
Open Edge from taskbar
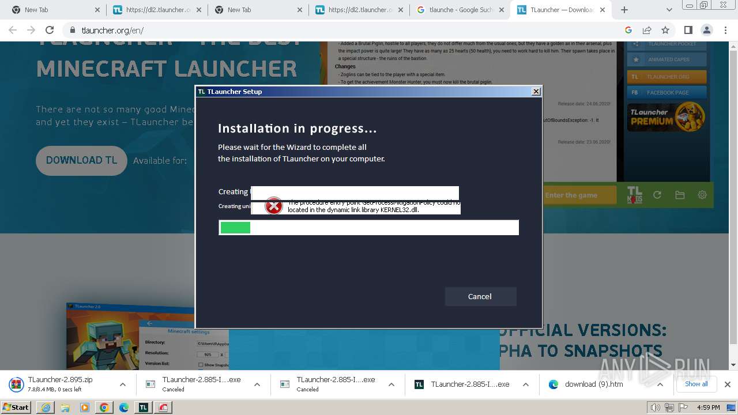(x=124, y=408)
